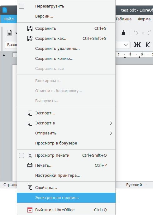Viewport: 153px width, 215px height.
Task: Expand the 'Экспорт в' submenu arrow
Action: tap(111, 123)
